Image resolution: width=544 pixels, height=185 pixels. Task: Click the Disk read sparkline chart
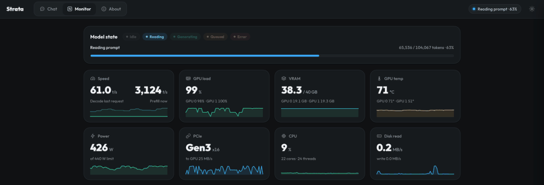tap(415, 170)
